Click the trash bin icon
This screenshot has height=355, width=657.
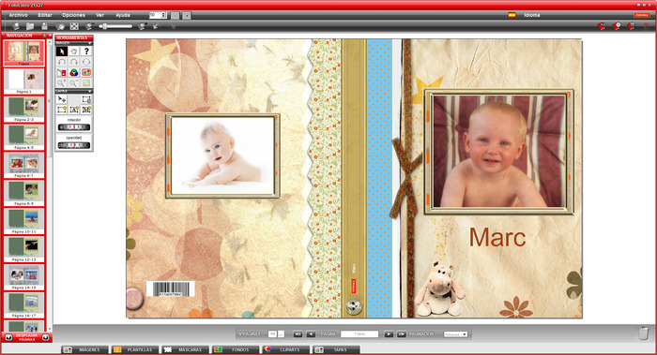click(644, 333)
